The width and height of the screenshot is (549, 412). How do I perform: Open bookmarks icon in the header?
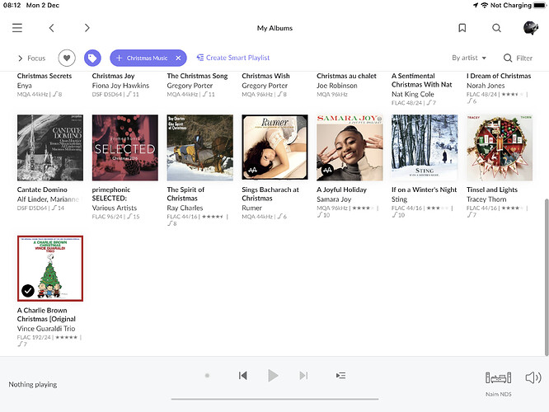click(x=462, y=28)
